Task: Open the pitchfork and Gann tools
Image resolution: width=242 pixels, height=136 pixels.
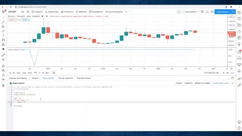Action: [3, 26]
